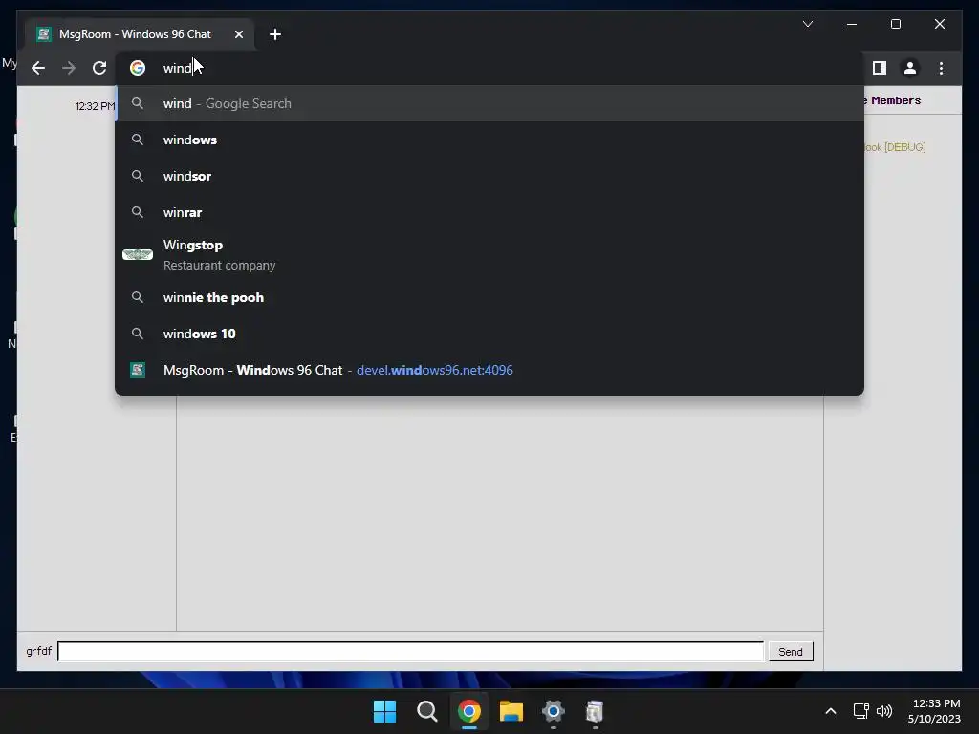Click the Google icon in the address bar
The image size is (979, 734).
(138, 68)
